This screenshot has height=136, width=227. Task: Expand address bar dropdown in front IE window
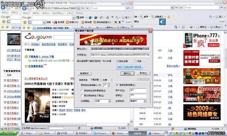[x=78, y=8]
